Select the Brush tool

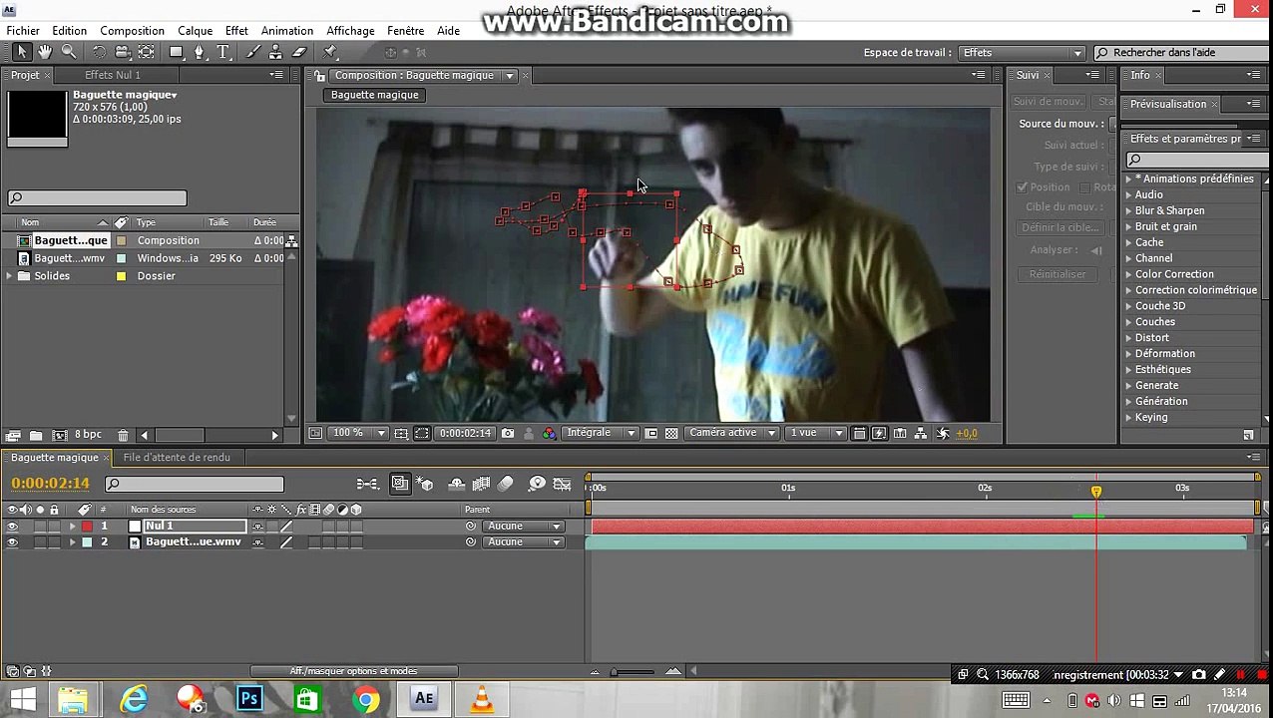click(254, 52)
